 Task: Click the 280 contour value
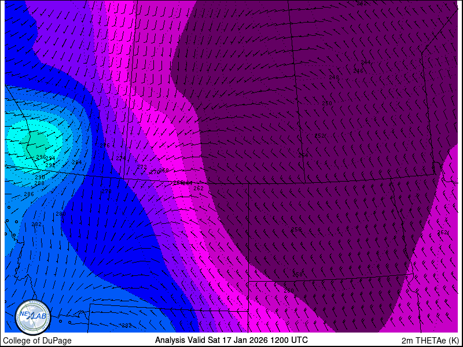pyautogui.click(x=61, y=214)
